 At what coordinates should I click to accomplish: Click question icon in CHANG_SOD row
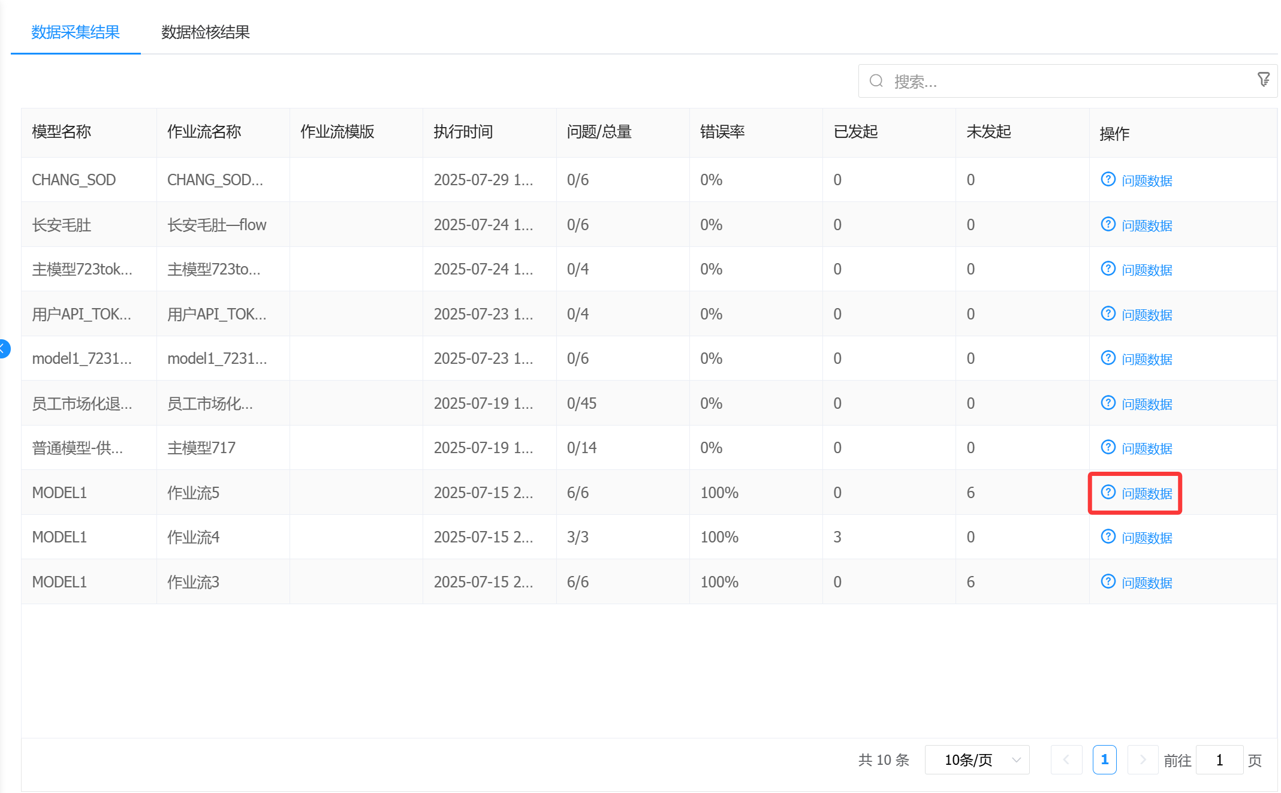point(1108,179)
